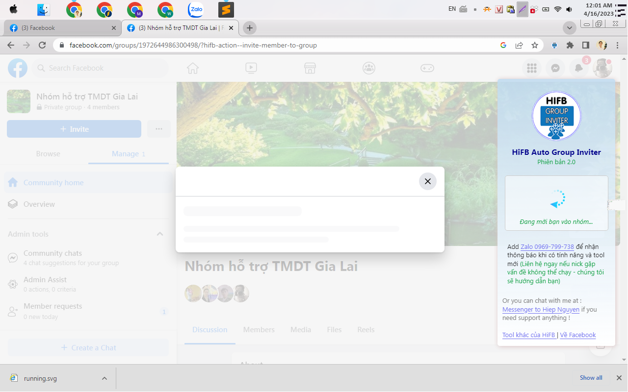This screenshot has width=628, height=392.
Task: Click the blue Invite button
Action: click(74, 129)
